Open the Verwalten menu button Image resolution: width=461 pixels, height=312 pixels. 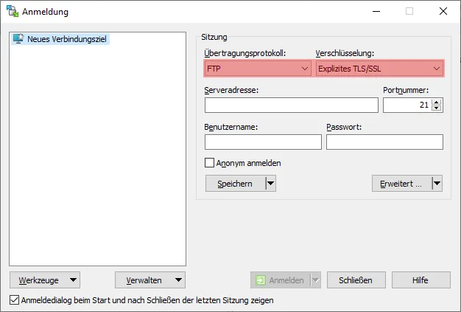coord(150,280)
